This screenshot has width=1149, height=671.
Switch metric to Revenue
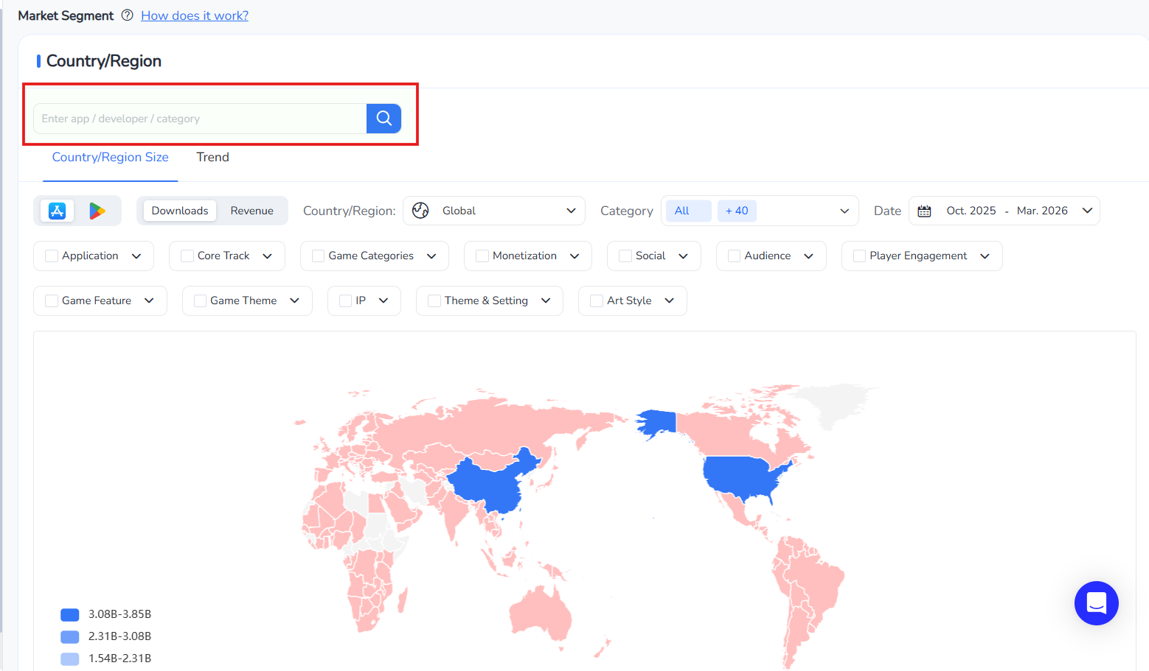tap(251, 210)
